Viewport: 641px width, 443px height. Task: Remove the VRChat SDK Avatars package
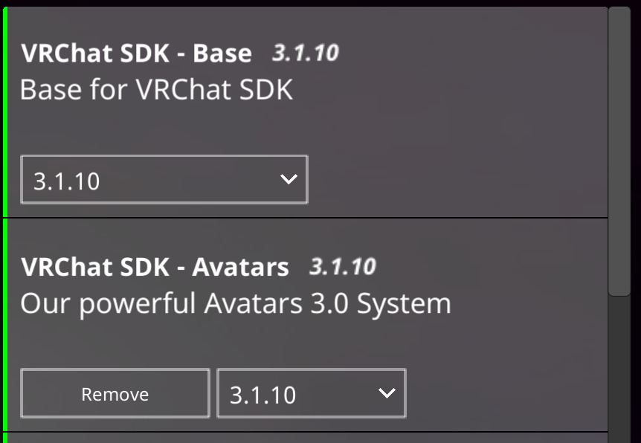tap(115, 393)
